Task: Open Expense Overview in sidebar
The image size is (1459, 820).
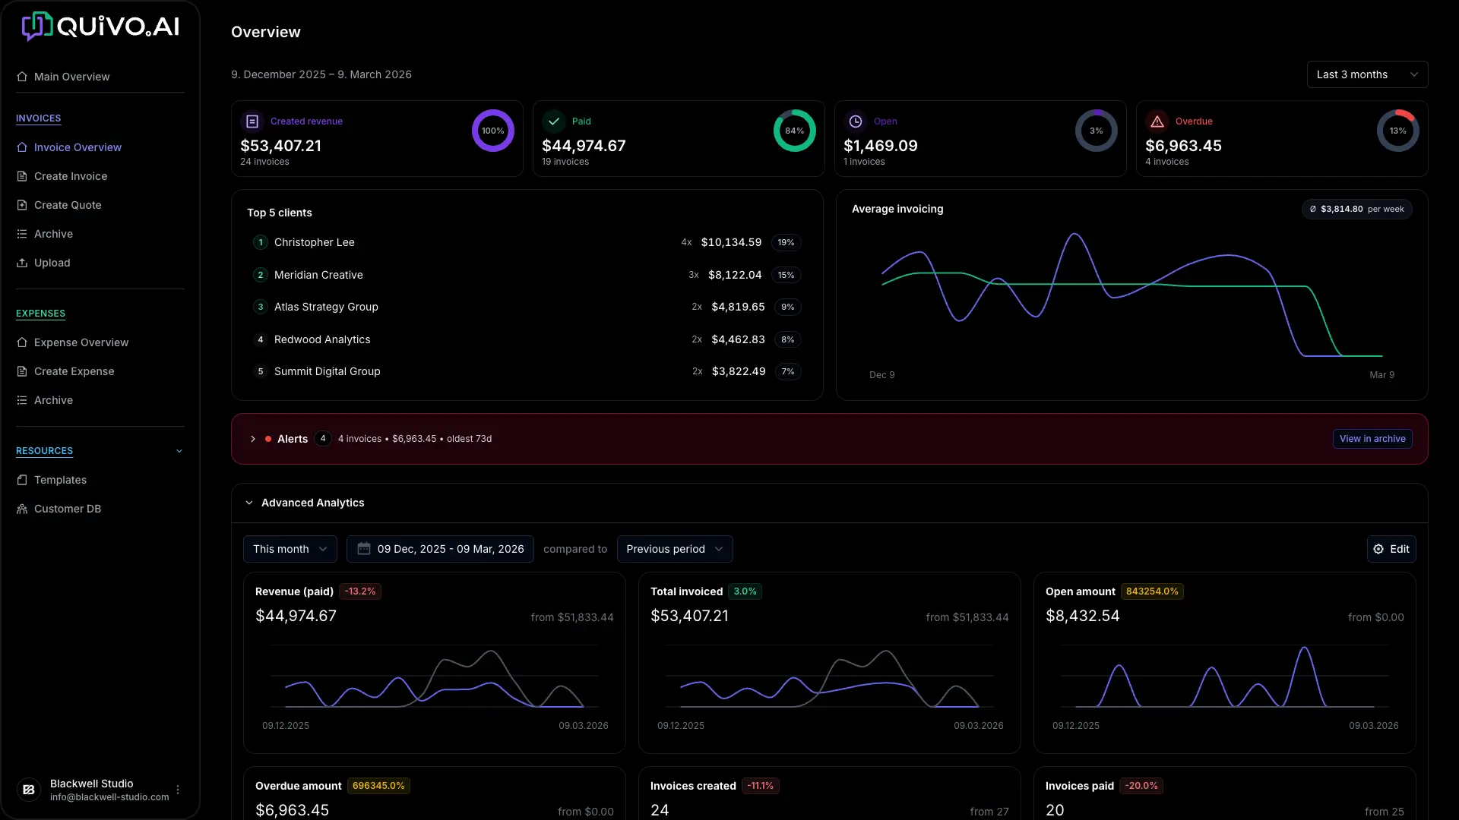Action: [81, 342]
